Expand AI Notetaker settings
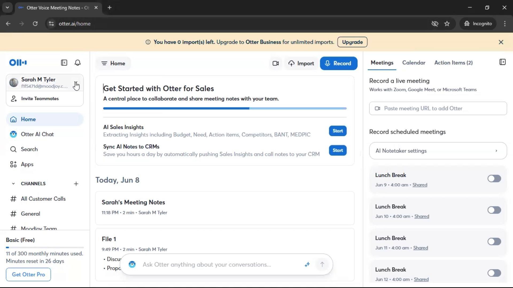 [x=438, y=151]
